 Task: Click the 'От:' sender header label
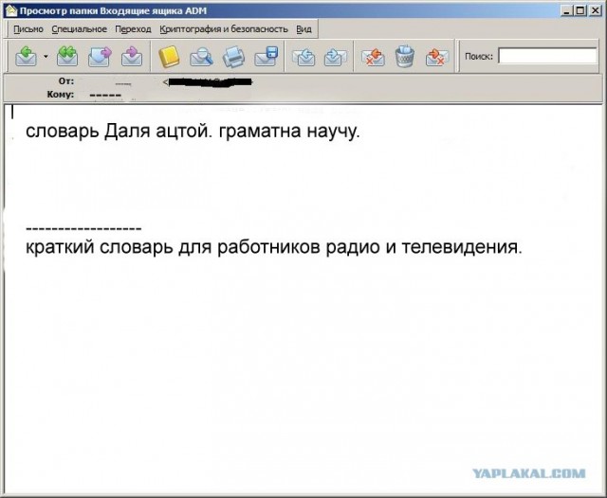coord(65,81)
